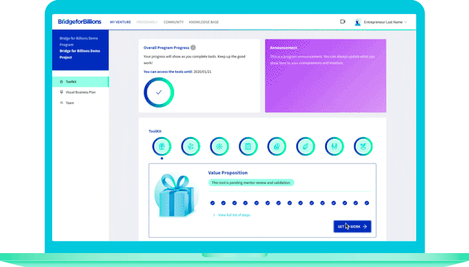Expand View full list of steps
This screenshot has height=267, width=469.
pyautogui.click(x=234, y=215)
